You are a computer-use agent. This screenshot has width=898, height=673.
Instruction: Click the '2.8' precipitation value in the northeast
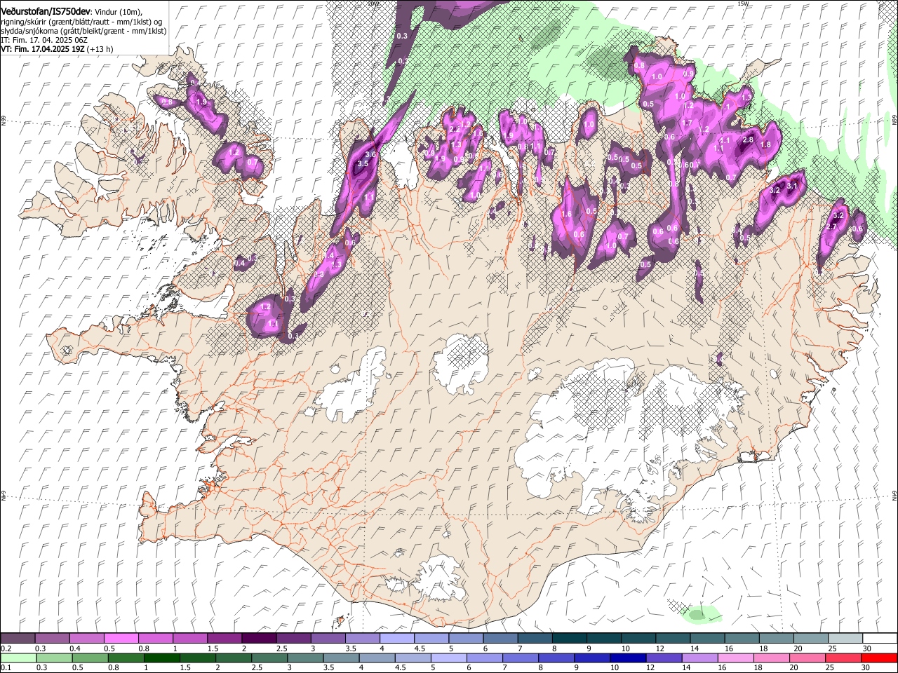click(747, 140)
